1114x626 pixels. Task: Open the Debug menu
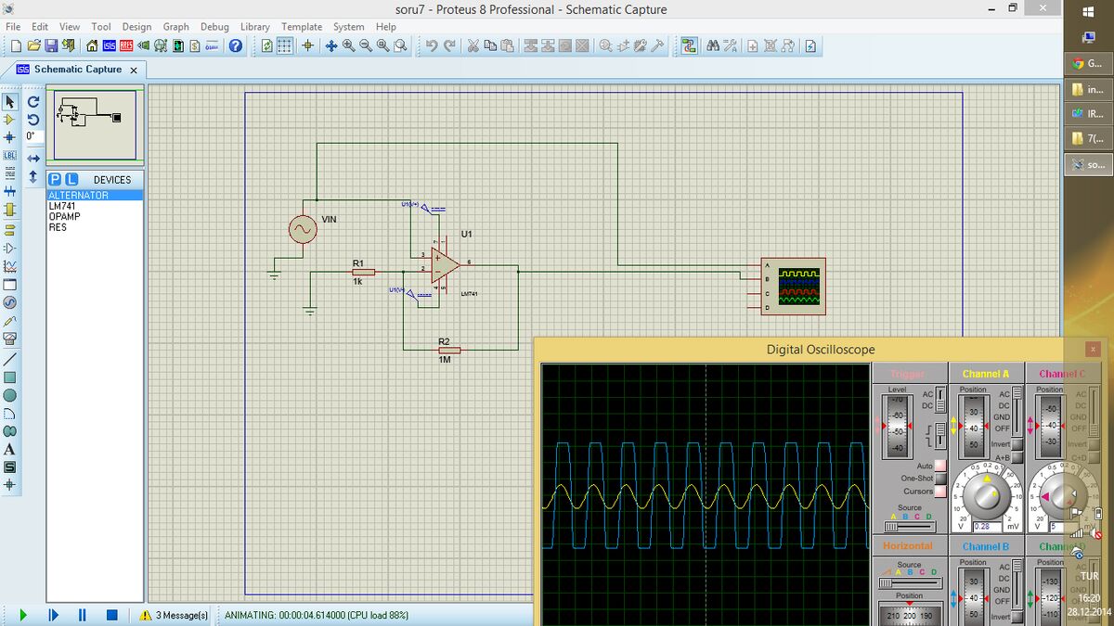click(x=214, y=27)
